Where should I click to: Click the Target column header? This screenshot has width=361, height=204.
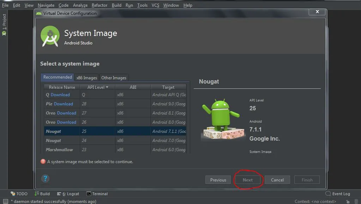tap(168, 87)
